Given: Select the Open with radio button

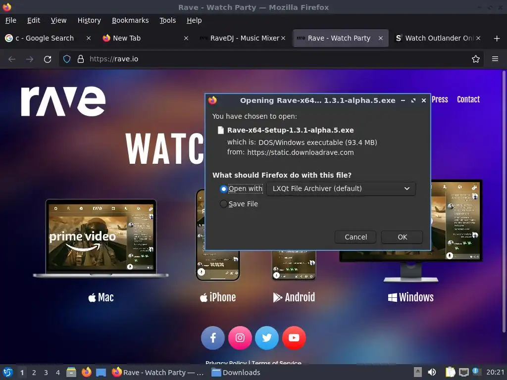Looking at the screenshot, I should pos(223,189).
